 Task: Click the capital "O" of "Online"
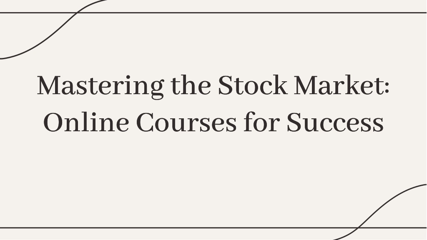coord(53,122)
